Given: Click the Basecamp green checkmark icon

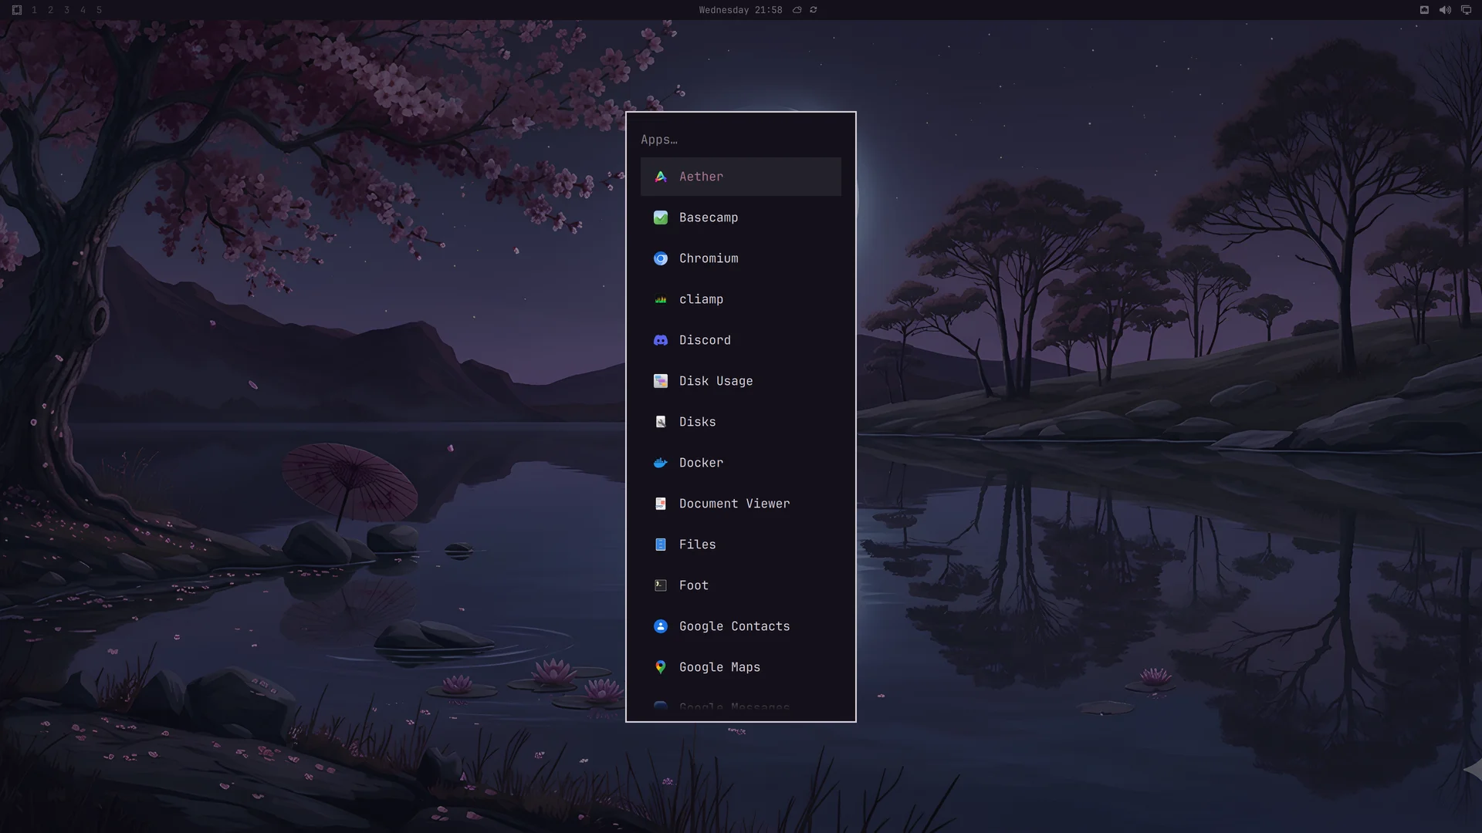Looking at the screenshot, I should pyautogui.click(x=661, y=218).
